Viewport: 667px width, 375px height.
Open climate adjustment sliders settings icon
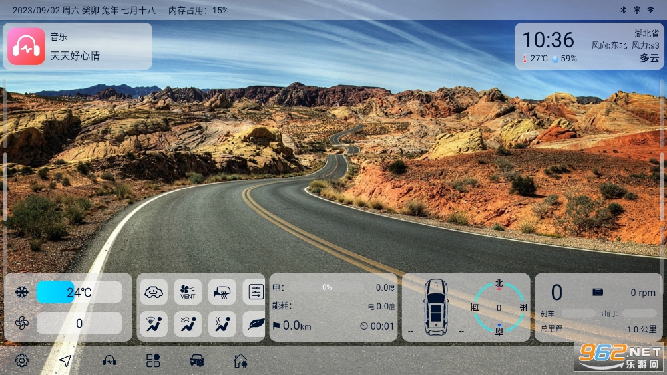254,292
